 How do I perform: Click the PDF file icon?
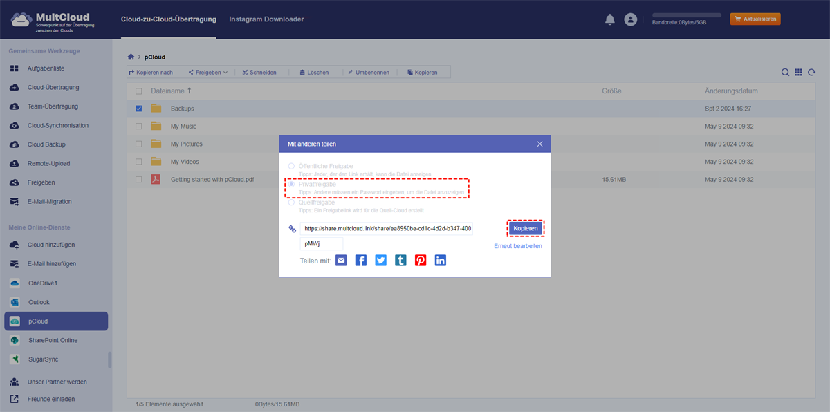tap(156, 179)
